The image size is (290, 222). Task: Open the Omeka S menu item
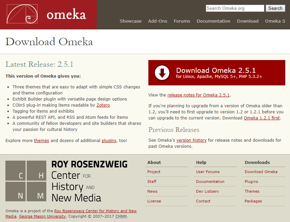[x=275, y=21]
